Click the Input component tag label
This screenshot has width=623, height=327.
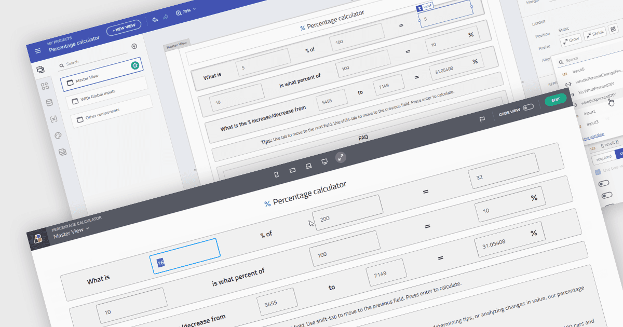(424, 7)
